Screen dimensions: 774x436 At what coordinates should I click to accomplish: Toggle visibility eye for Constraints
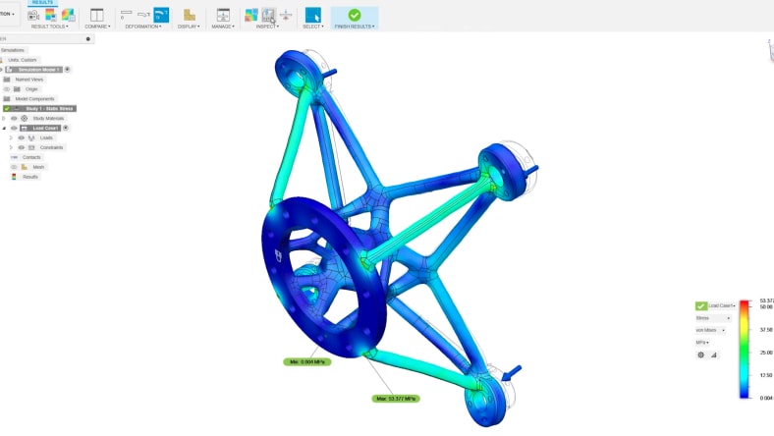coord(22,147)
